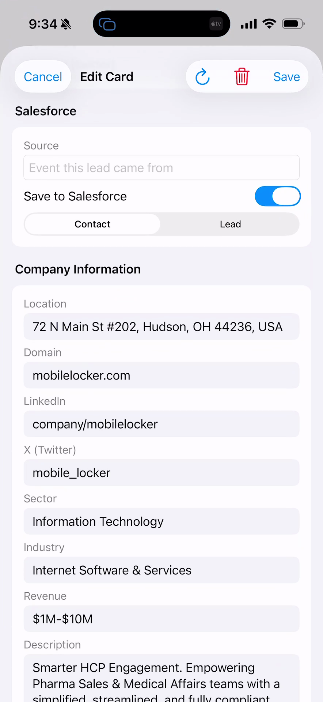Viewport: 323px width, 702px height.
Task: Switch to the Lead segment
Action: pyautogui.click(x=230, y=224)
